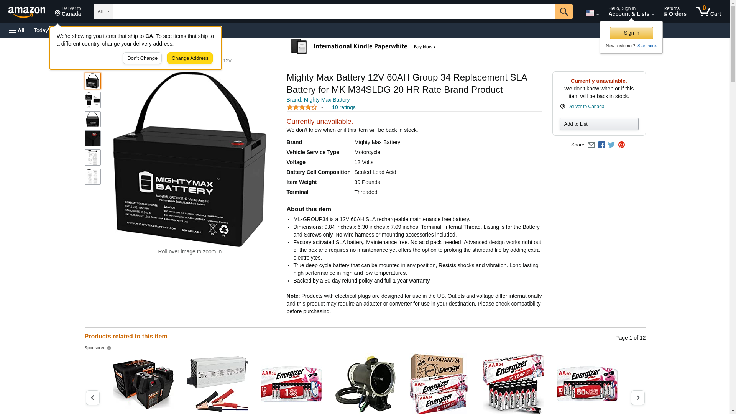Share the product on Twitter
Image resolution: width=736 pixels, height=414 pixels.
point(611,145)
